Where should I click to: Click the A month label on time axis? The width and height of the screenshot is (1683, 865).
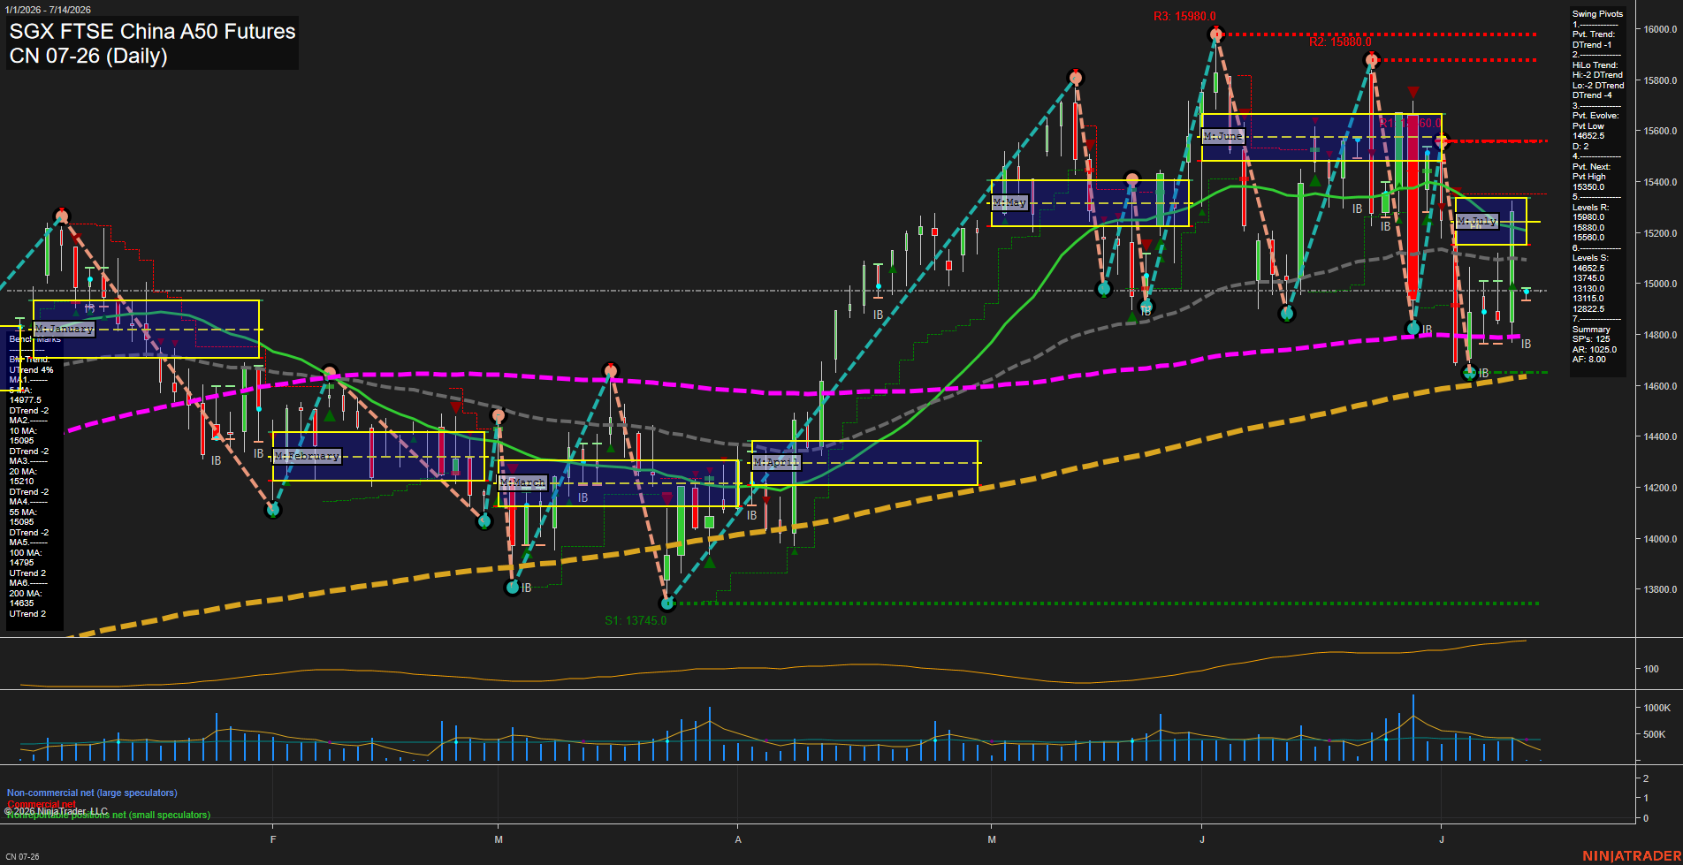[738, 839]
